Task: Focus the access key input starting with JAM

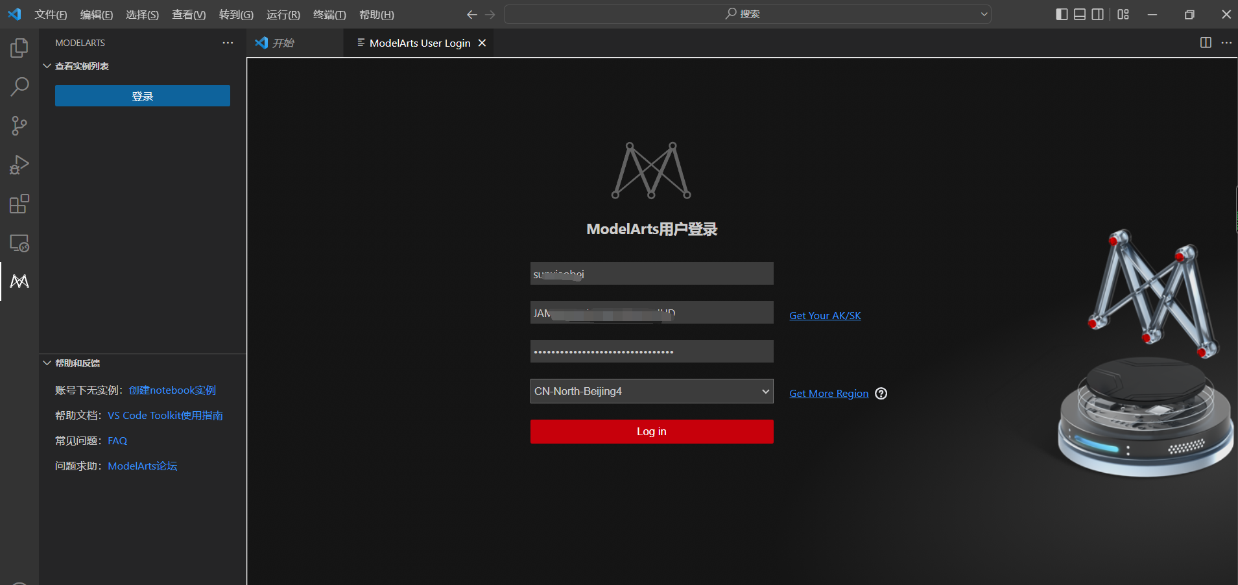Action: [x=652, y=313]
